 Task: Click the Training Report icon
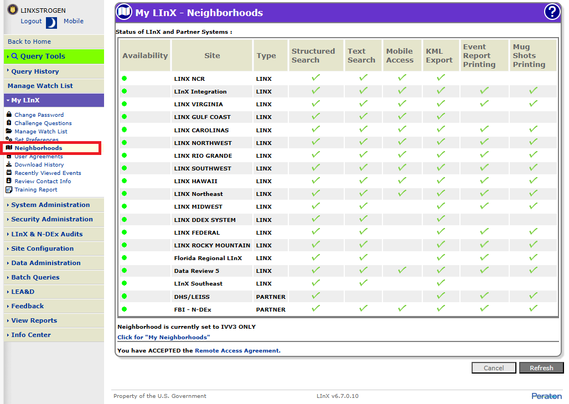coord(9,189)
